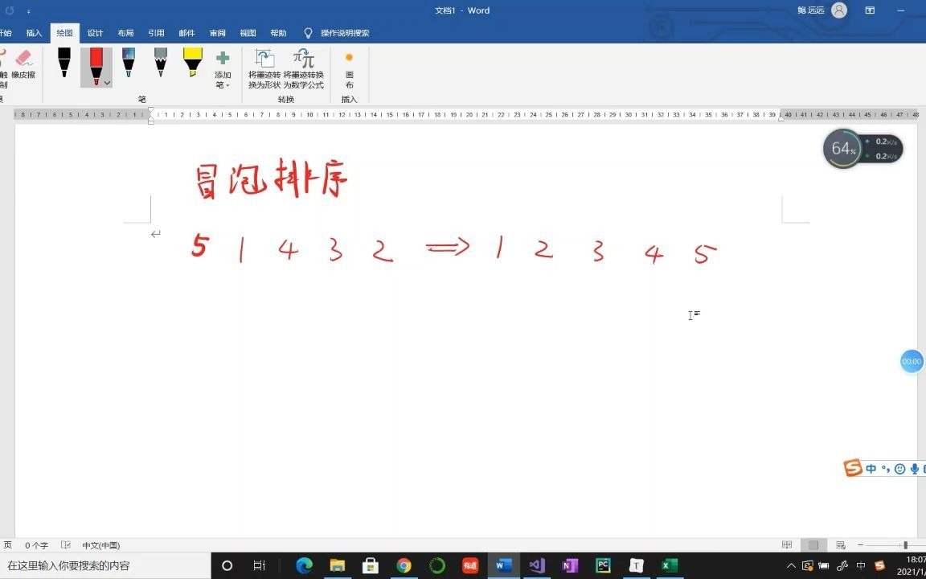926x579 pixels.
Task: Switch to Web layout view in status bar
Action: (x=840, y=545)
